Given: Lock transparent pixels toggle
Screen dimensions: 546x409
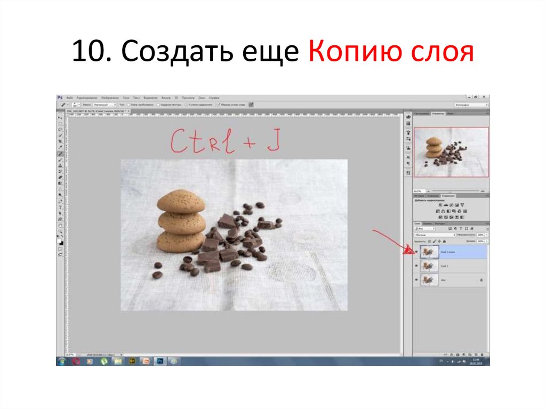Looking at the screenshot, I should pos(429,242).
